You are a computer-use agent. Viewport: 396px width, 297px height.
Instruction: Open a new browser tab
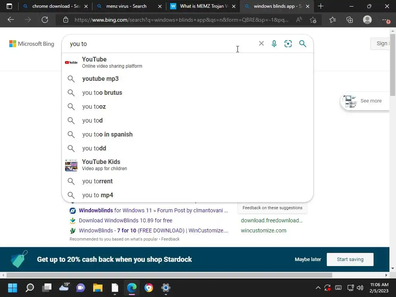(321, 6)
